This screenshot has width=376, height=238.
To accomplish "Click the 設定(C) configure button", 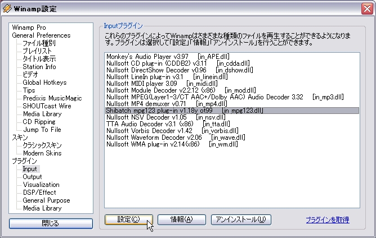I will 128,219.
